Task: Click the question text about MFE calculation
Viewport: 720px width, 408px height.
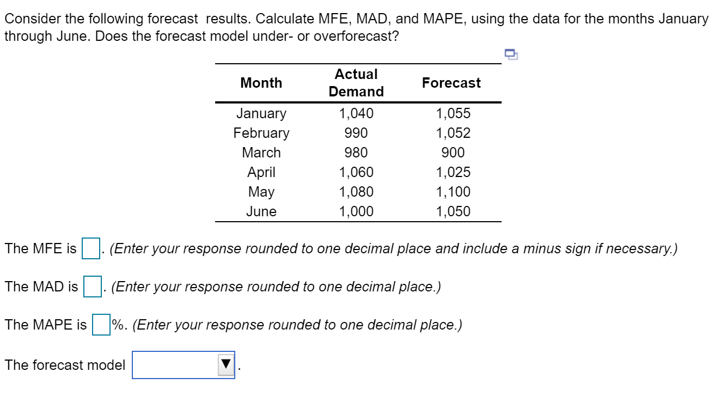Action: tap(353, 19)
